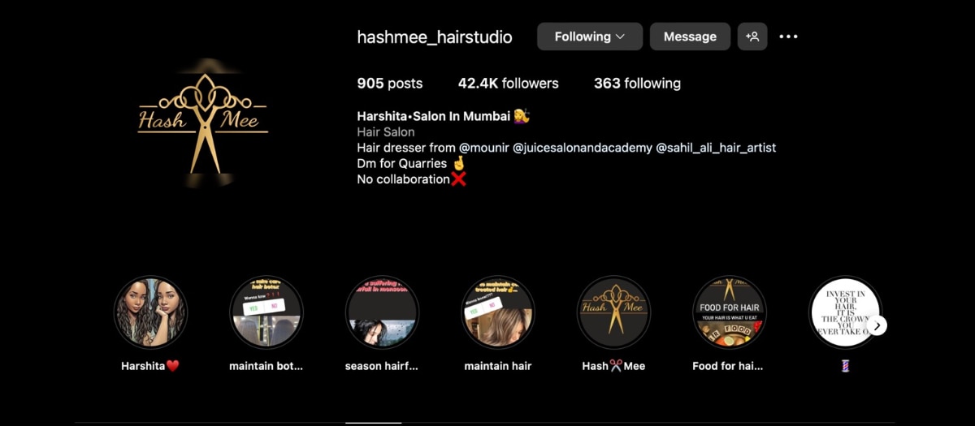This screenshot has height=426, width=975.
Task: Expand the Following dropdown button
Action: (590, 37)
